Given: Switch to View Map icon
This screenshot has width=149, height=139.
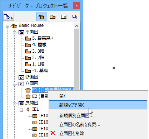Looking at the screenshot, I should [x=53, y=17].
